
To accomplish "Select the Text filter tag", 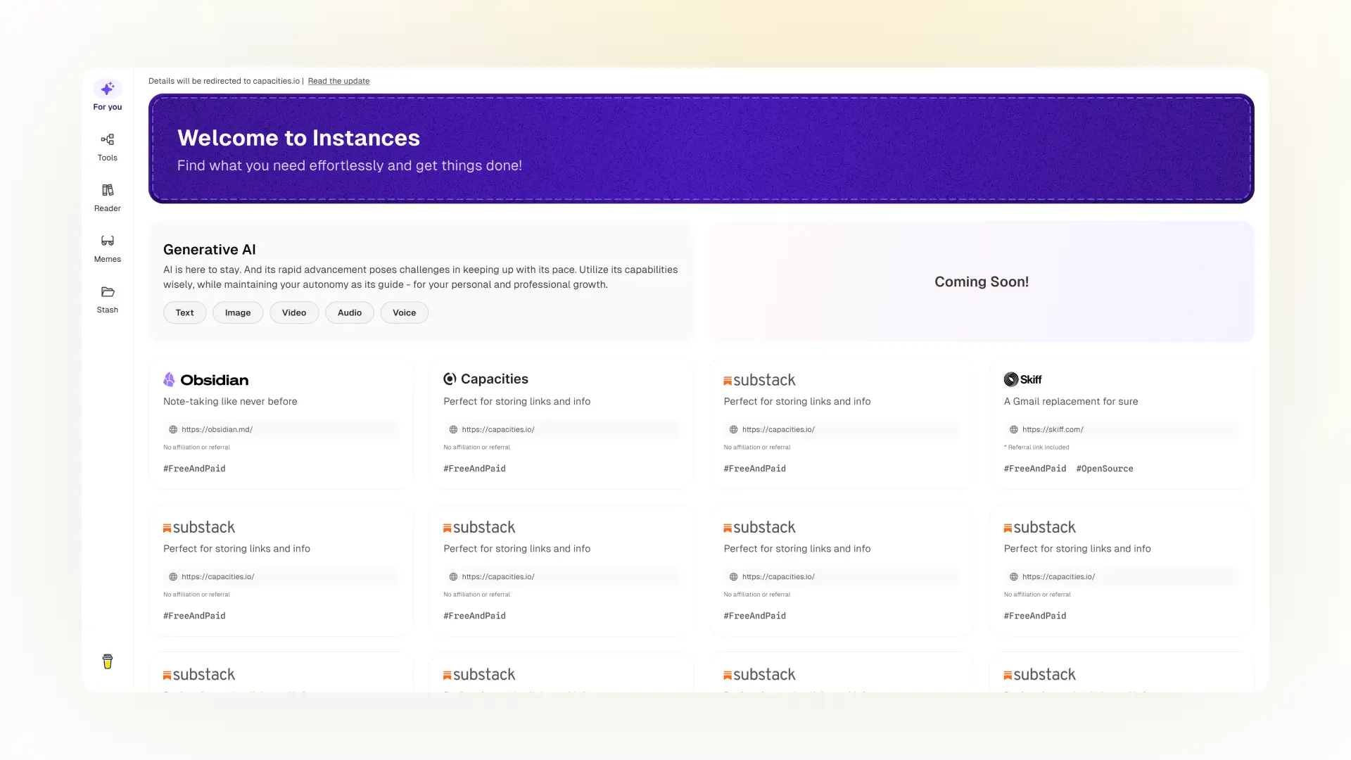I will point(184,312).
